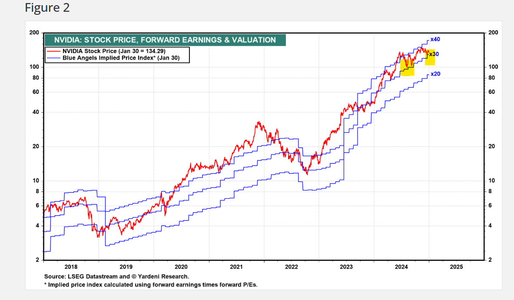Click the "Figure 2" heading
514x300 pixels.
pyautogui.click(x=47, y=8)
